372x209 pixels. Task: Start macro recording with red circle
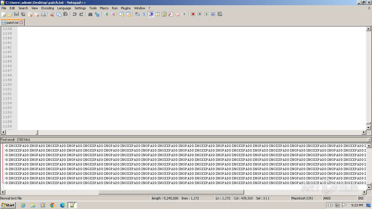[193, 14]
